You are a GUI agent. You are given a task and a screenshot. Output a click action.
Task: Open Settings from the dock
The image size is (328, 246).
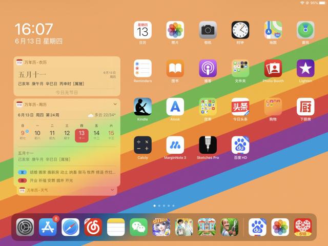tap(25, 227)
